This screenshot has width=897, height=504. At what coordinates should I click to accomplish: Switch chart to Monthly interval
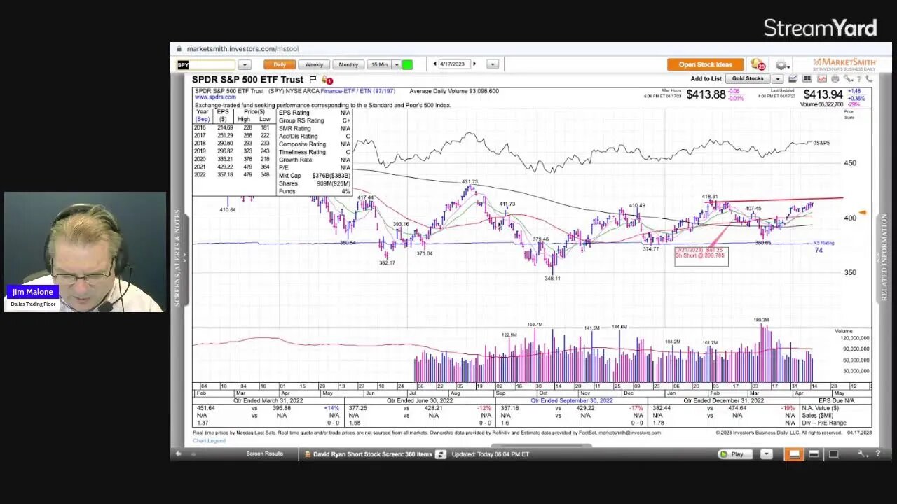pos(348,64)
